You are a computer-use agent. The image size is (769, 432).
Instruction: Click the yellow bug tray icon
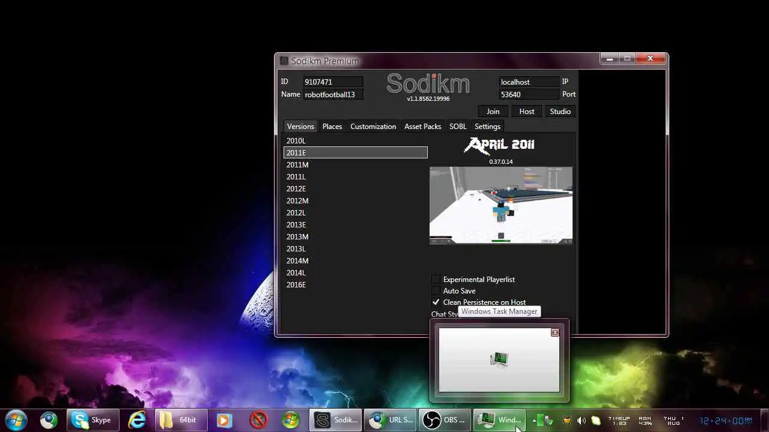pyautogui.click(x=567, y=420)
